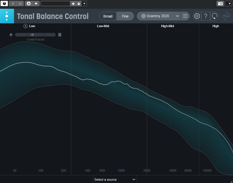The image size is (233, 183).
Task: Click the 2000 Hz frequency label
Action: [147, 170]
